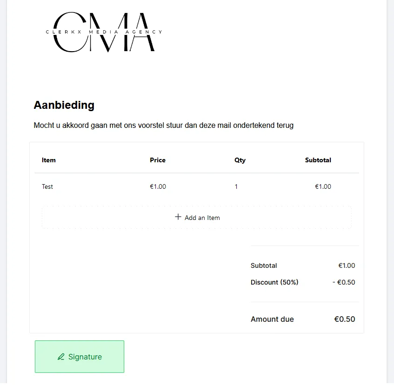Click the plus icon beside Add an Item
This screenshot has height=385, width=394.
click(178, 217)
